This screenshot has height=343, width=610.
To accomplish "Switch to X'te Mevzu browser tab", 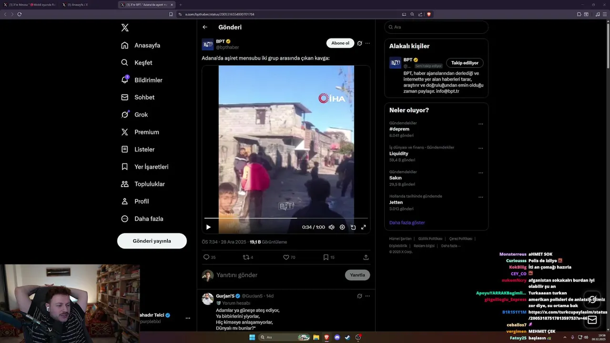I will pos(30,5).
